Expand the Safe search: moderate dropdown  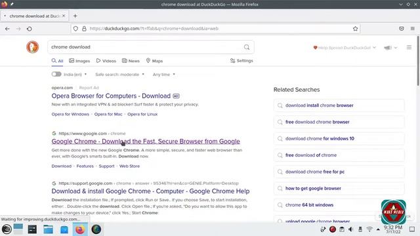(119, 74)
